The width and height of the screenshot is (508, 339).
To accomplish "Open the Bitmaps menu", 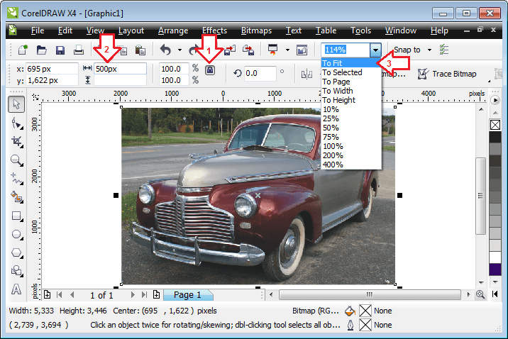I will pyautogui.click(x=255, y=30).
